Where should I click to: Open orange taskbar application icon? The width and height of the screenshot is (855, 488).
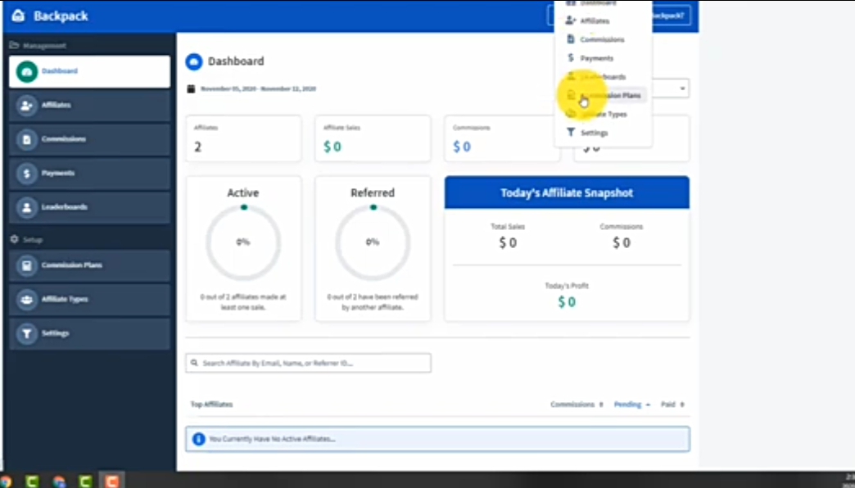(111, 481)
